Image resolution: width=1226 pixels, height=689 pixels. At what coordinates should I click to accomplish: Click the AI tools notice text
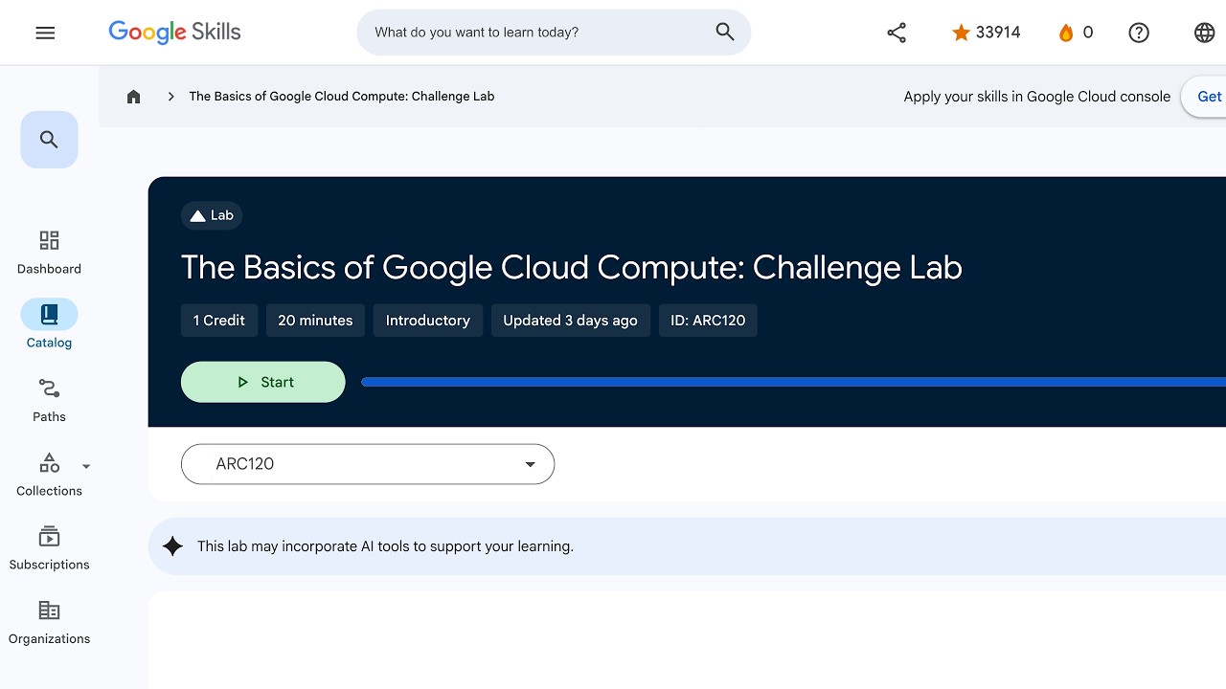point(385,546)
